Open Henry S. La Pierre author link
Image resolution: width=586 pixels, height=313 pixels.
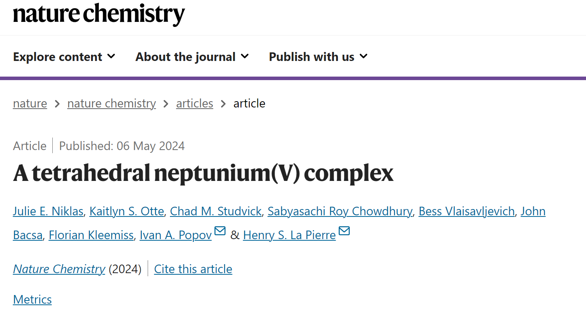point(289,235)
